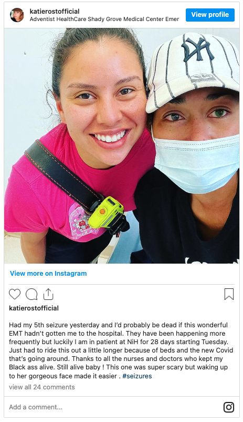Click the NY logo on the striped cap
Viewport: 243px width, 422px height.
pyautogui.click(x=197, y=49)
